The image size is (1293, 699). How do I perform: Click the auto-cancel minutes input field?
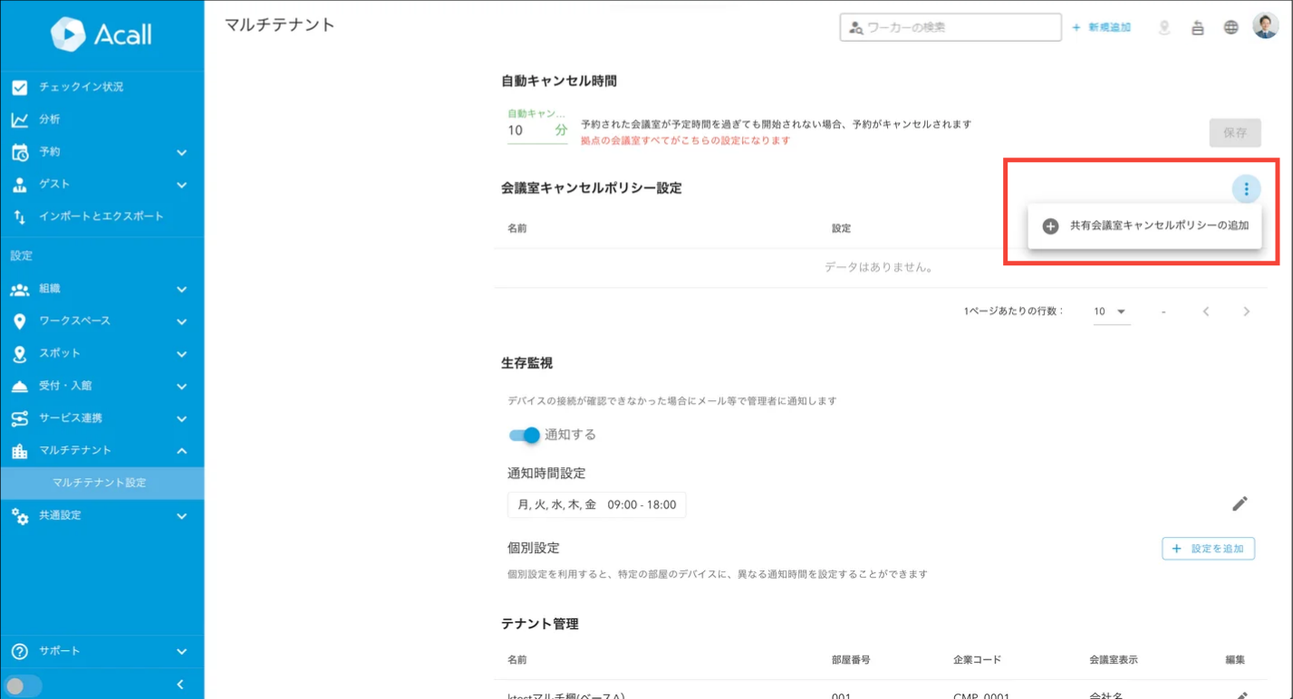coord(529,130)
